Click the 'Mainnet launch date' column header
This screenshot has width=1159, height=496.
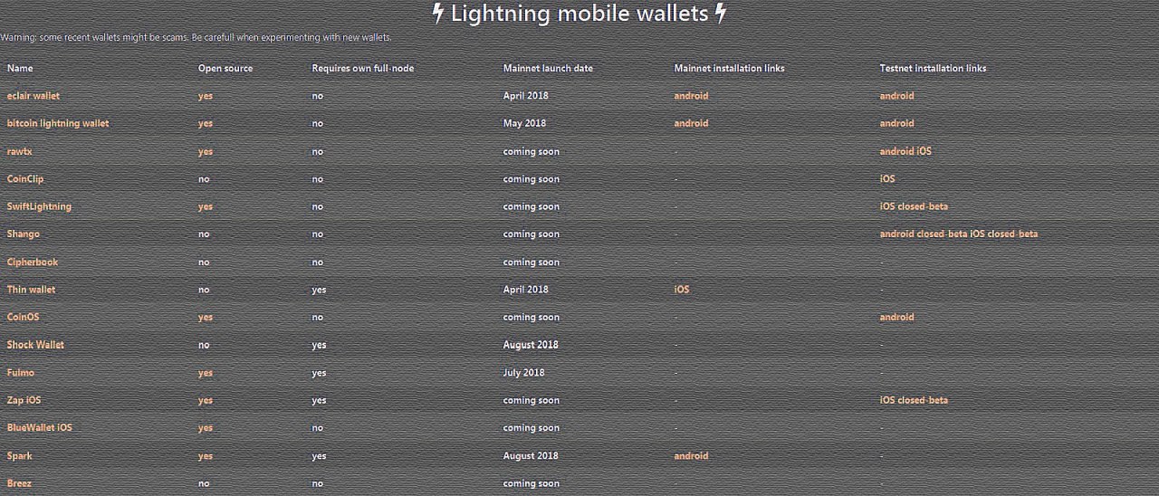click(x=549, y=68)
